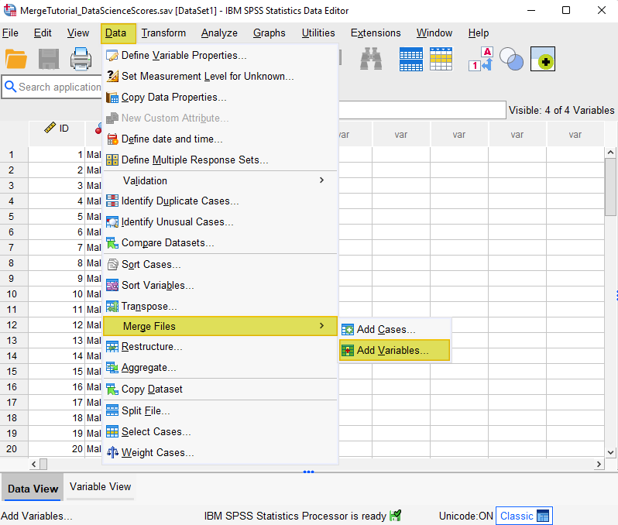Click the Define Variable Properties menu icon
The image size is (618, 525).
click(112, 56)
